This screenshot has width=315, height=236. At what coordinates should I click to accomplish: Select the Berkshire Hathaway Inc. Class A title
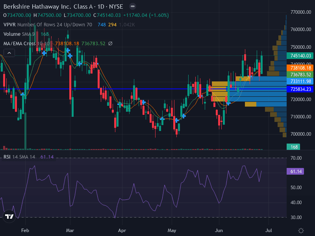48,7
